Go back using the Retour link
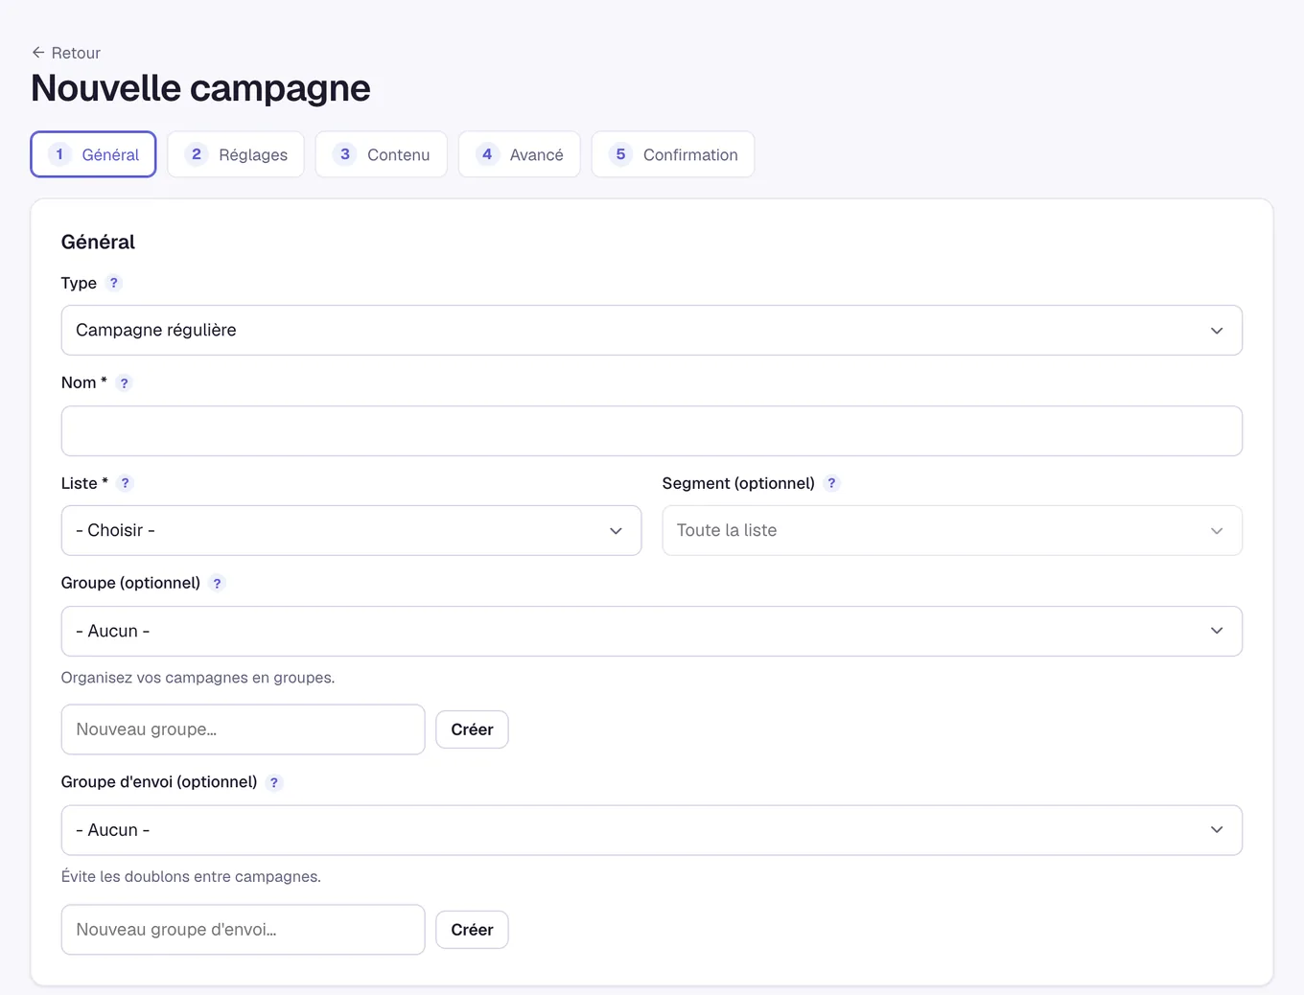 [x=66, y=53]
